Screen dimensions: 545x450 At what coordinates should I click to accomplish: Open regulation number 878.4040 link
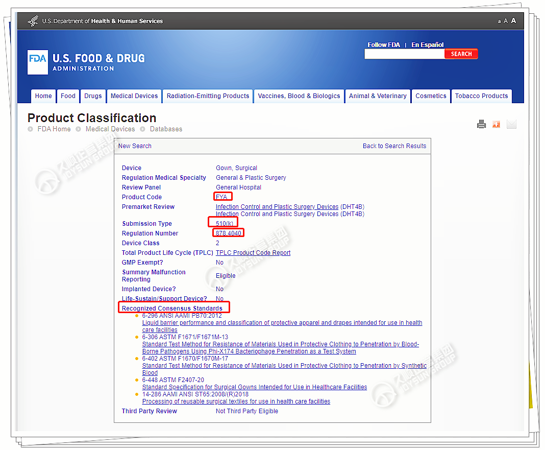228,233
